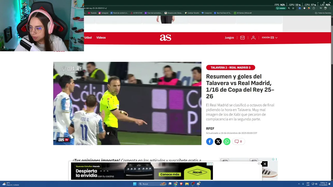
Task: Click the Haceb green logo in the ad
Action: (197, 172)
